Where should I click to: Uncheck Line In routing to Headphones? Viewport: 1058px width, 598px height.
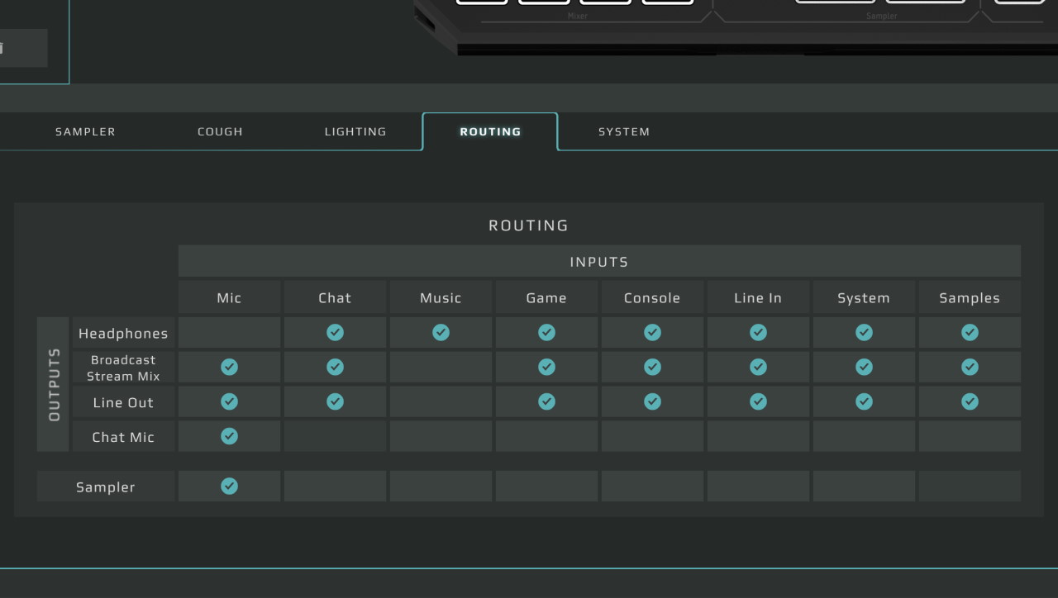click(x=758, y=332)
